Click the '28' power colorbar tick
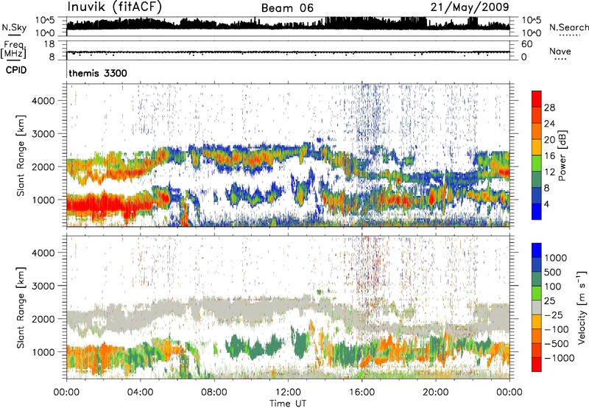Image resolution: width=589 pixels, height=408 pixels. click(549, 108)
